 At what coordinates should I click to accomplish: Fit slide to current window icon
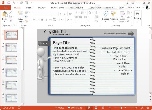(x=147, y=108)
